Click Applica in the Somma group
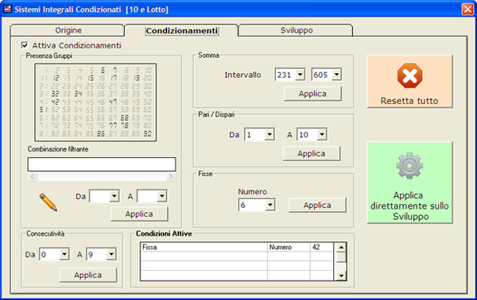 point(312,94)
